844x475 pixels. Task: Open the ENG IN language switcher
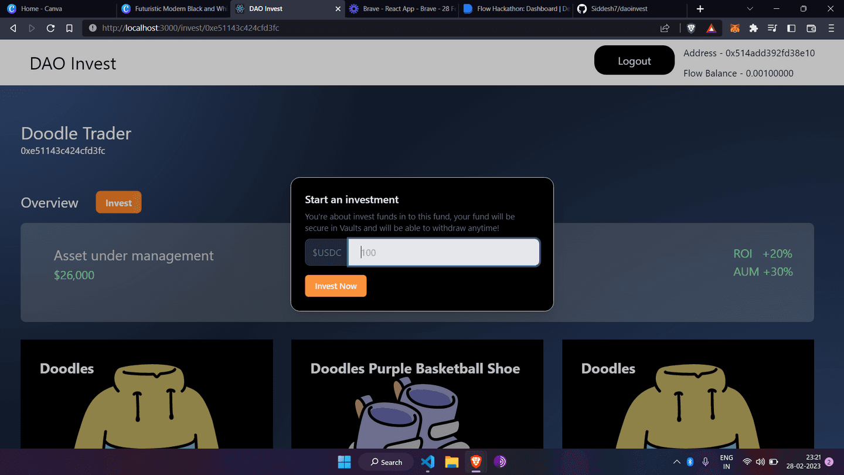click(x=726, y=462)
